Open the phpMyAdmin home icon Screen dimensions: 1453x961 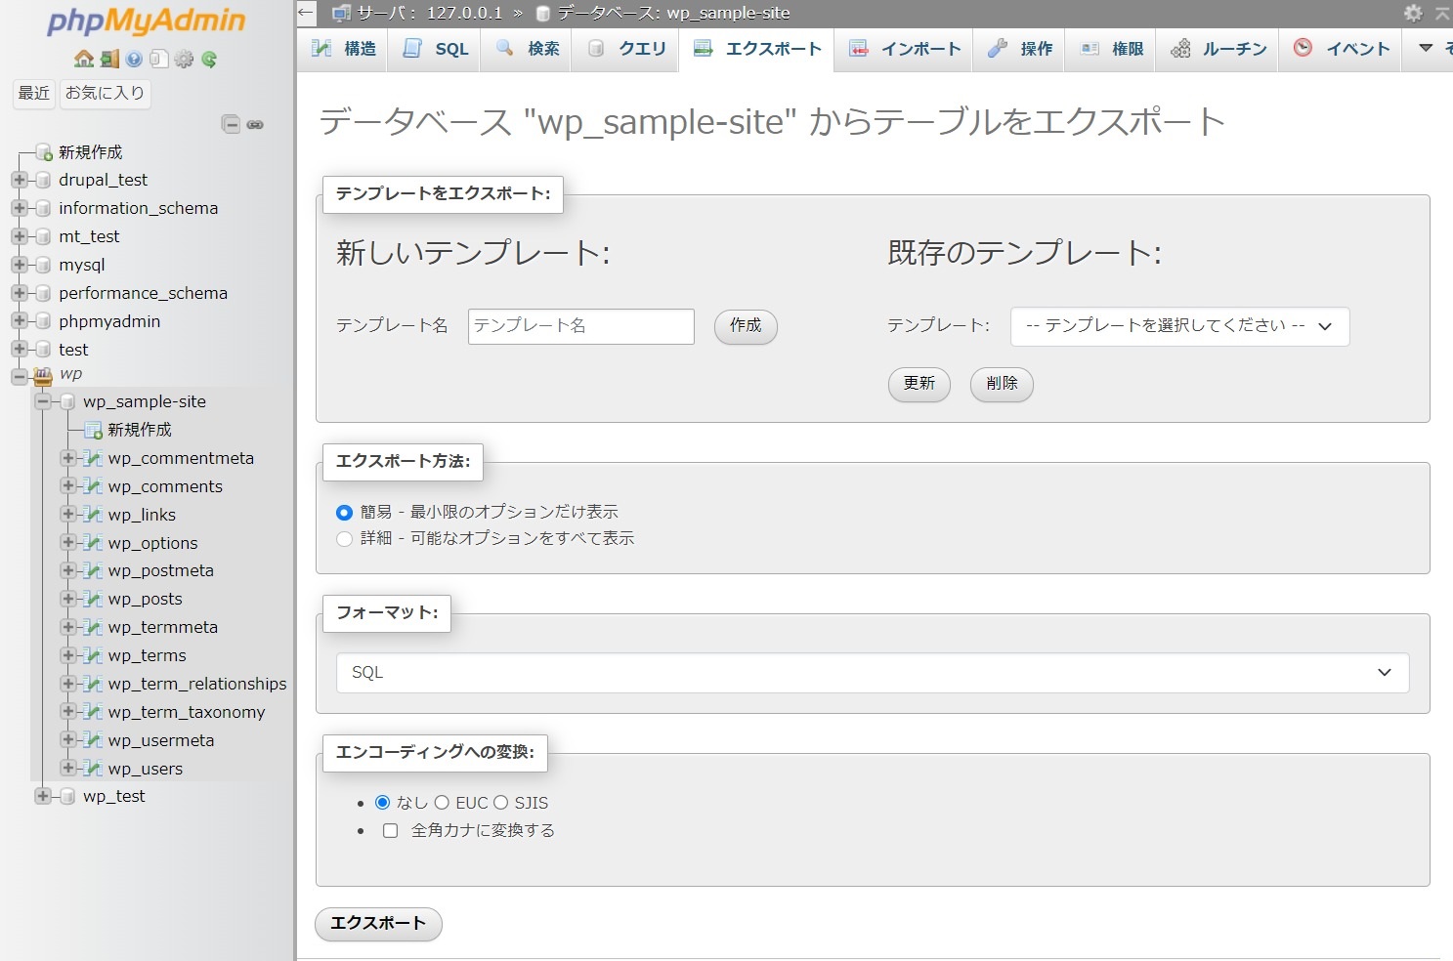pos(84,60)
